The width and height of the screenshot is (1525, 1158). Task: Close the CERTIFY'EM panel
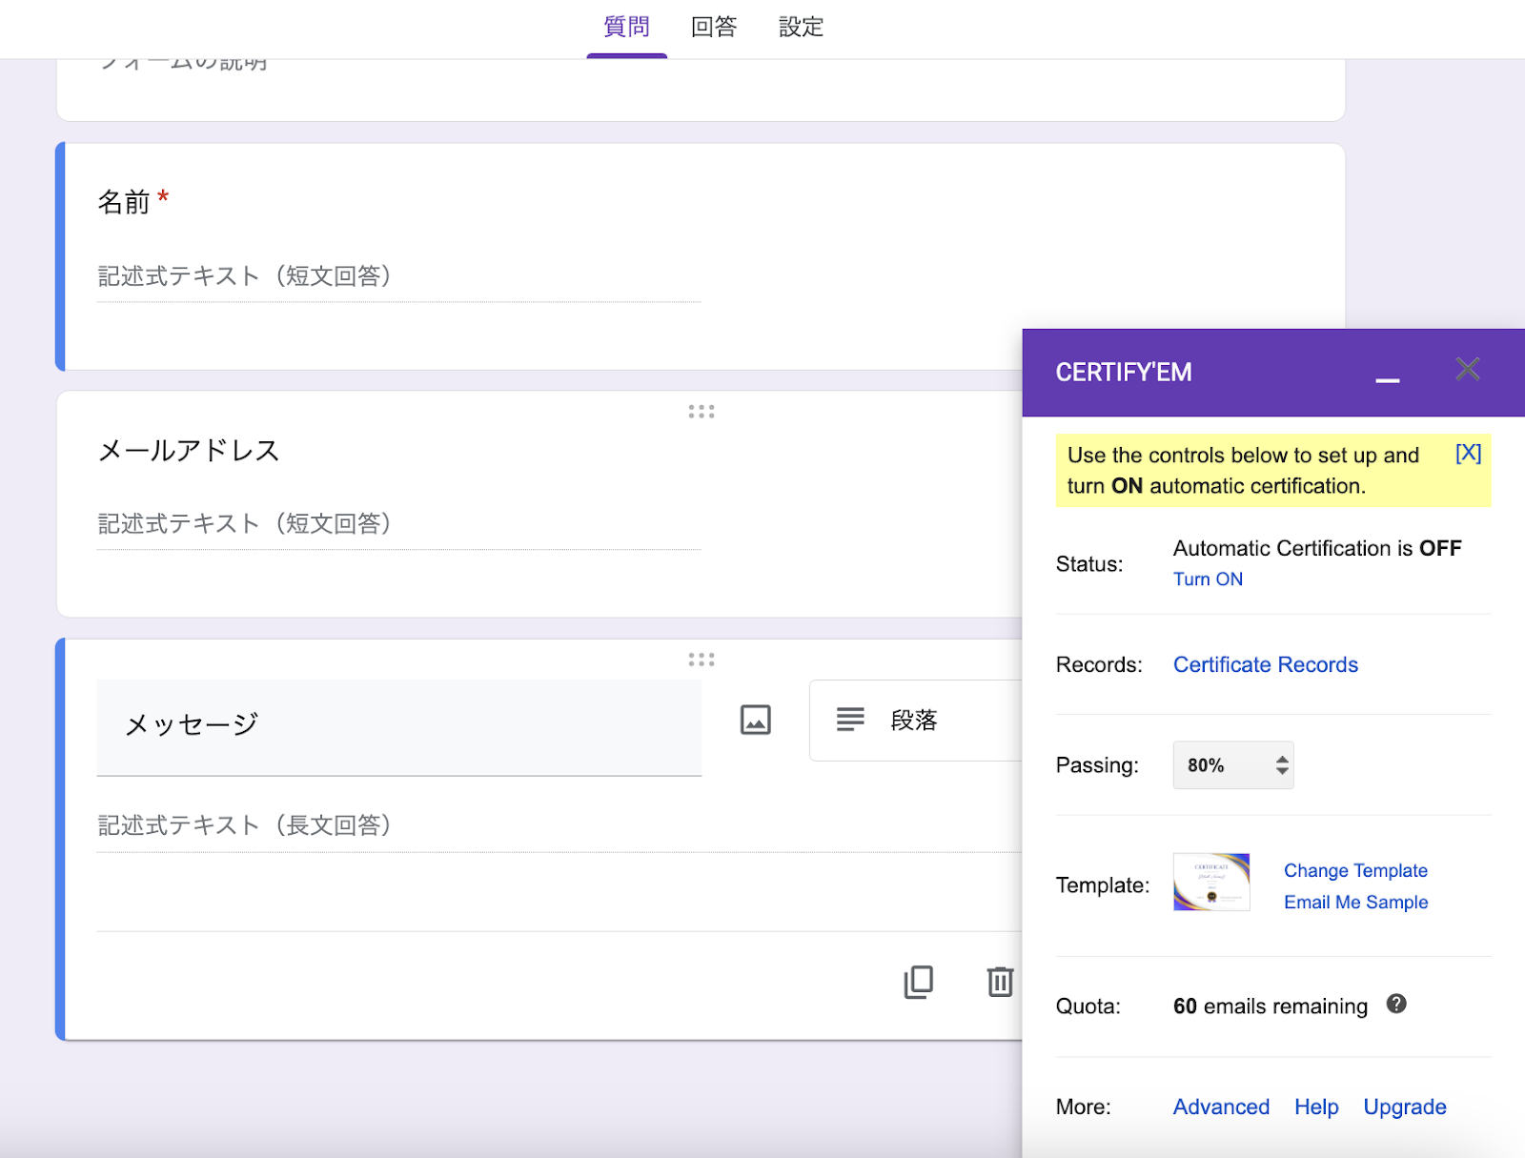[x=1467, y=370]
